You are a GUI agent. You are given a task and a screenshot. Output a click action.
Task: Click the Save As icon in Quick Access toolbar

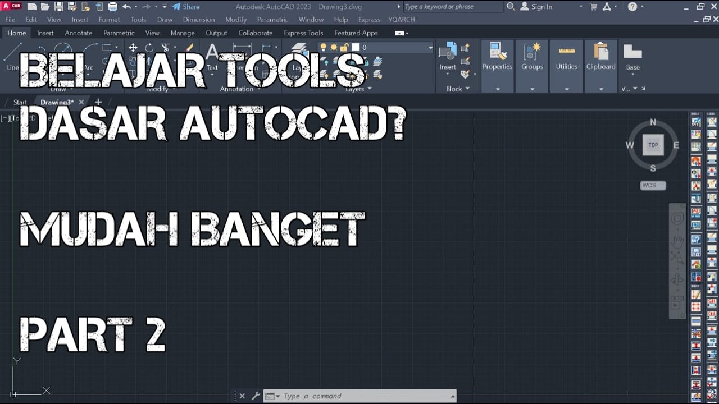(x=72, y=7)
